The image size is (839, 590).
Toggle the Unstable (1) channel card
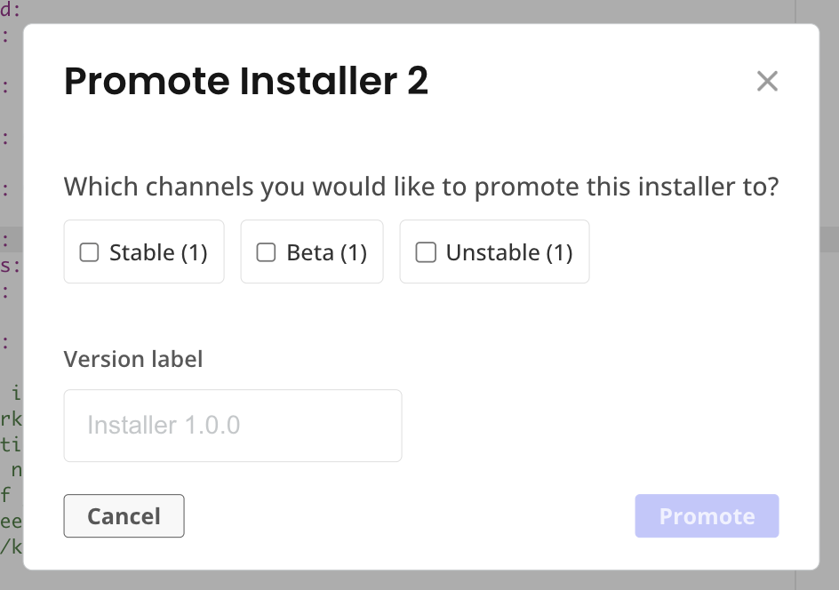[494, 251]
